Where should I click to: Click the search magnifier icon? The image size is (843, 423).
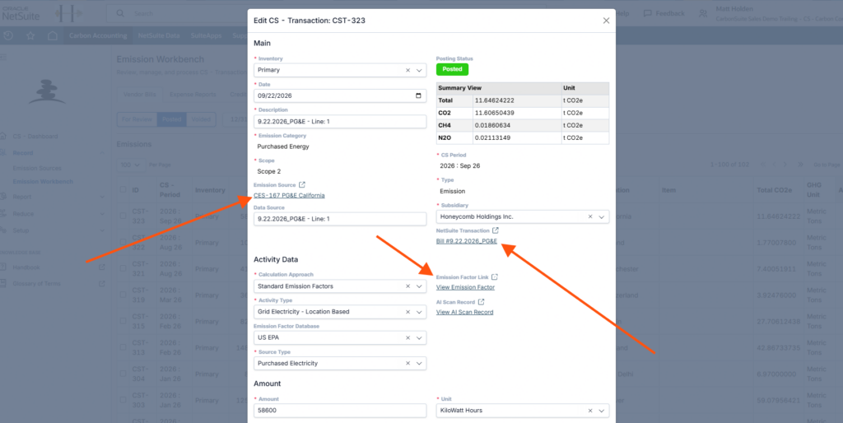tap(120, 13)
